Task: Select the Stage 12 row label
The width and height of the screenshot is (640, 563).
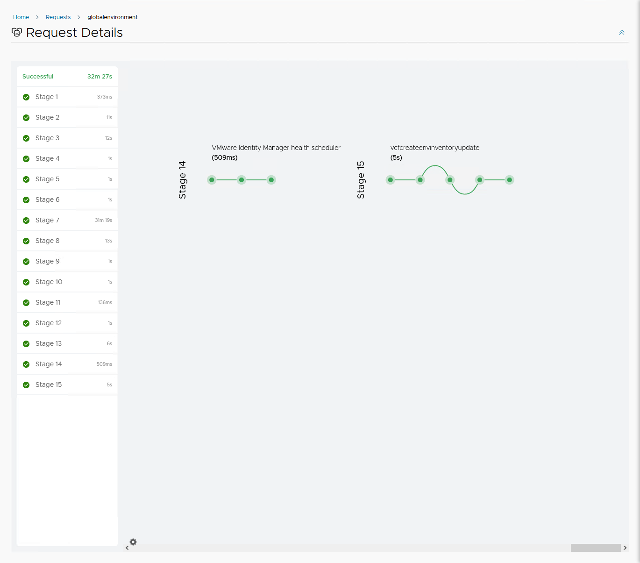Action: tap(49, 323)
